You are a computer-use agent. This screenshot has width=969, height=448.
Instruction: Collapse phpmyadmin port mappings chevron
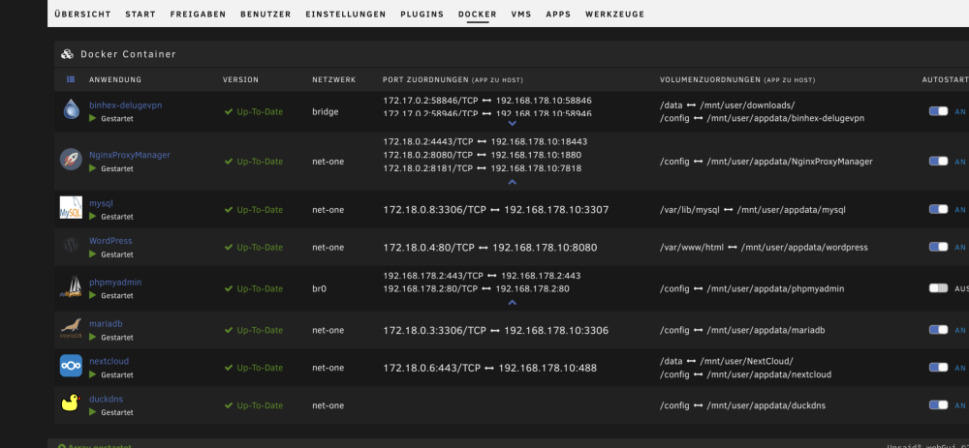click(x=512, y=302)
